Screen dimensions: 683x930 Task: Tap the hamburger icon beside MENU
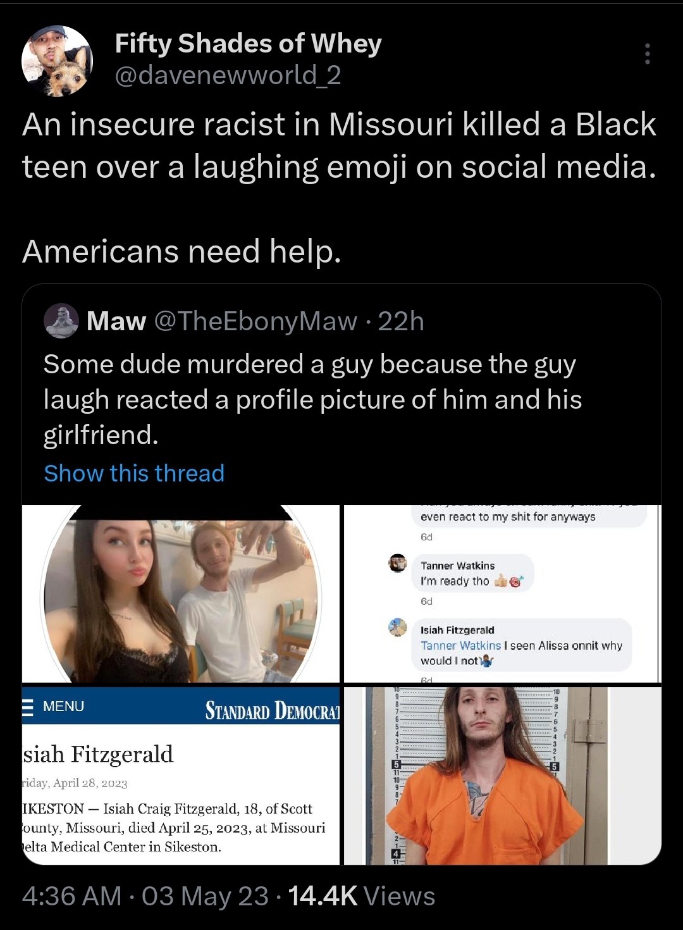28,706
